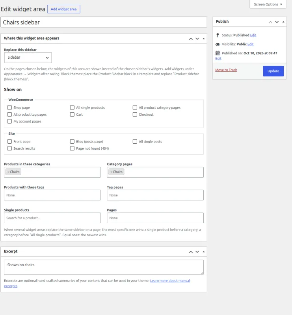Image resolution: width=292 pixels, height=315 pixels.
Task: Open the Screen Options dropdown
Action: pos(268,4)
